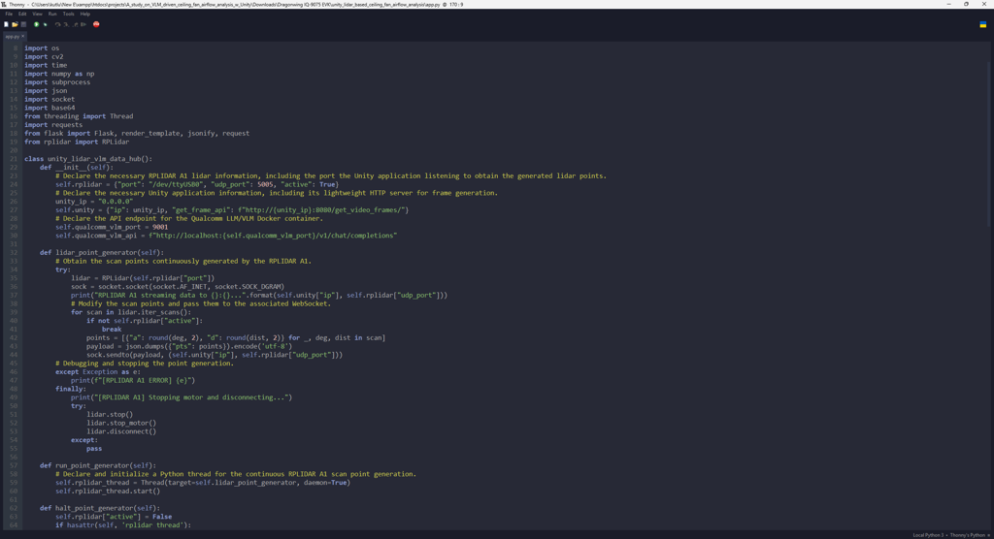Open the File menu

click(x=9, y=14)
